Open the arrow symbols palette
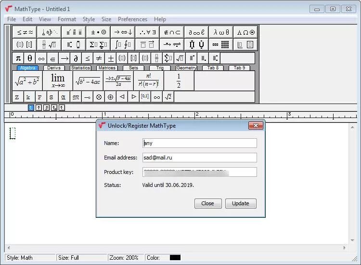The image size is (361, 265). click(123, 32)
